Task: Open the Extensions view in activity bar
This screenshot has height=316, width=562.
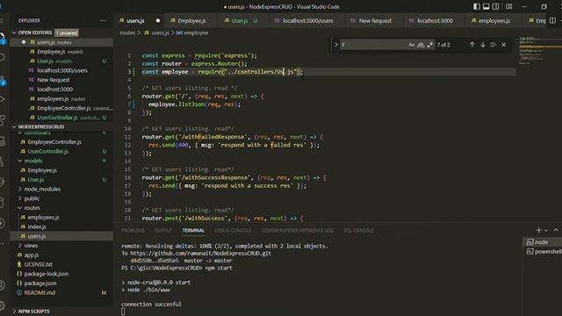Action: coord(3,120)
